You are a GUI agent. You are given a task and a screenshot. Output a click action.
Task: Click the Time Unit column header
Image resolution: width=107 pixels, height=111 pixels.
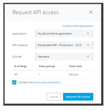tap(76, 66)
